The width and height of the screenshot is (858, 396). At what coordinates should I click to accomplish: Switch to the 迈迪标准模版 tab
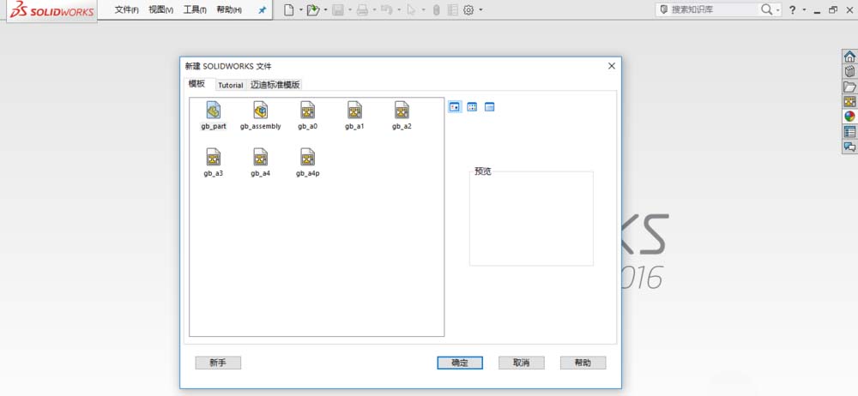tap(275, 85)
